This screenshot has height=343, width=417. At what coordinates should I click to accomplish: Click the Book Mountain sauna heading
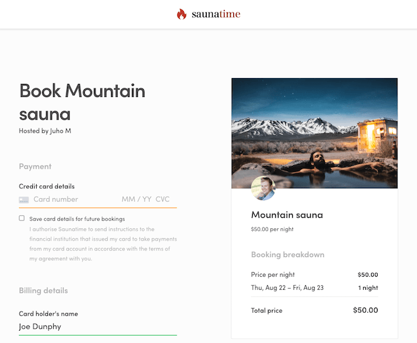(82, 102)
